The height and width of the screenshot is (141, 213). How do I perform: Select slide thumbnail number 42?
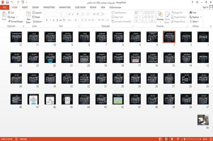coord(118,99)
